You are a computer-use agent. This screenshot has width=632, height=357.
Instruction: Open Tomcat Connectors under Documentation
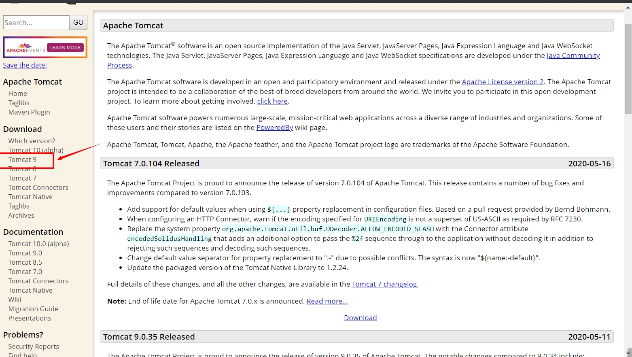pos(38,281)
